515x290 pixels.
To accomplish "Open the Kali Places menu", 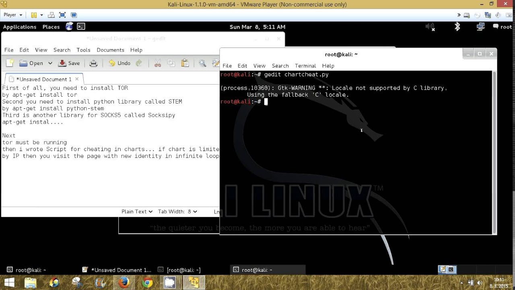I will tap(51, 27).
